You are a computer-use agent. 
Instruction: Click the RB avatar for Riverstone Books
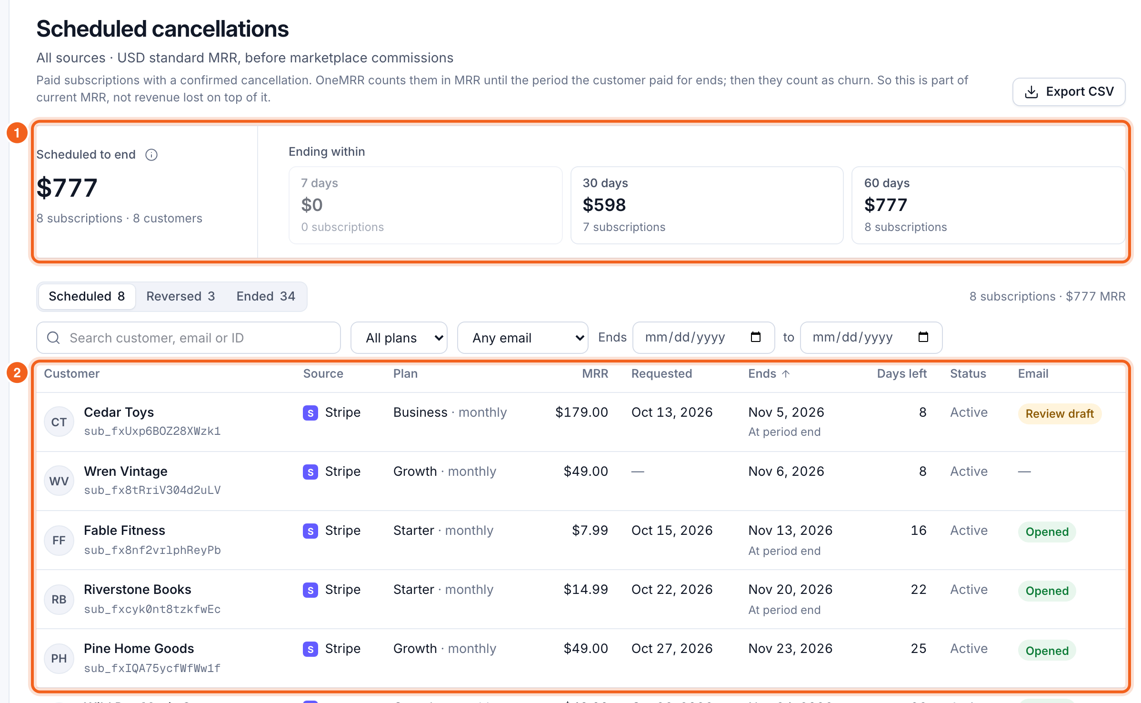click(x=59, y=599)
